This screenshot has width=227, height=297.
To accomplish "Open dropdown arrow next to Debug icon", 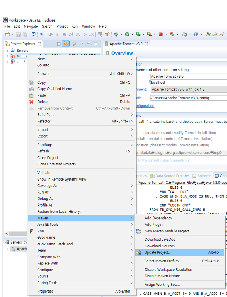I will [121, 34].
